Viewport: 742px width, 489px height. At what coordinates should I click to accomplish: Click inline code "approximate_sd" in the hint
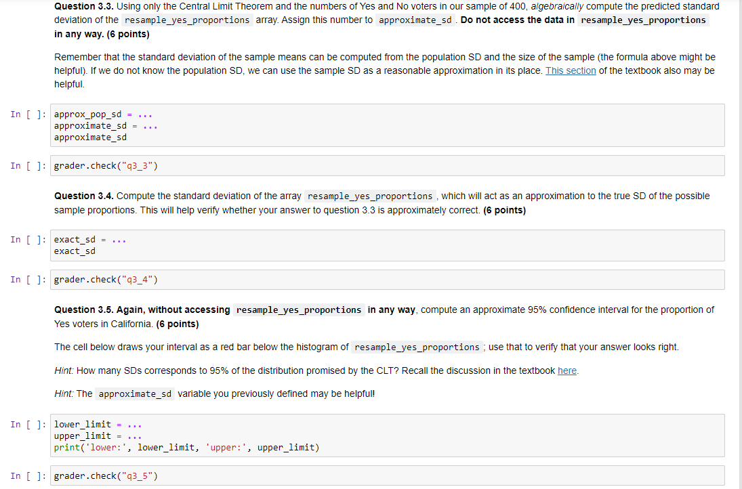[135, 394]
